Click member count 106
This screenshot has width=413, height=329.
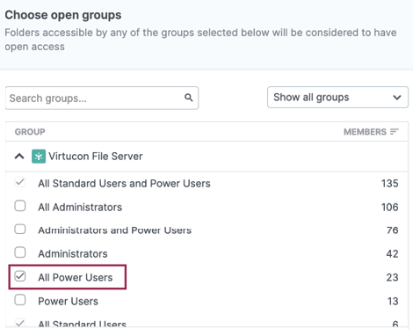(389, 208)
